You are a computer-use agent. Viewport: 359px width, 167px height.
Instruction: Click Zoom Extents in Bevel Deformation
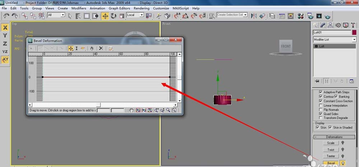click(x=138, y=110)
